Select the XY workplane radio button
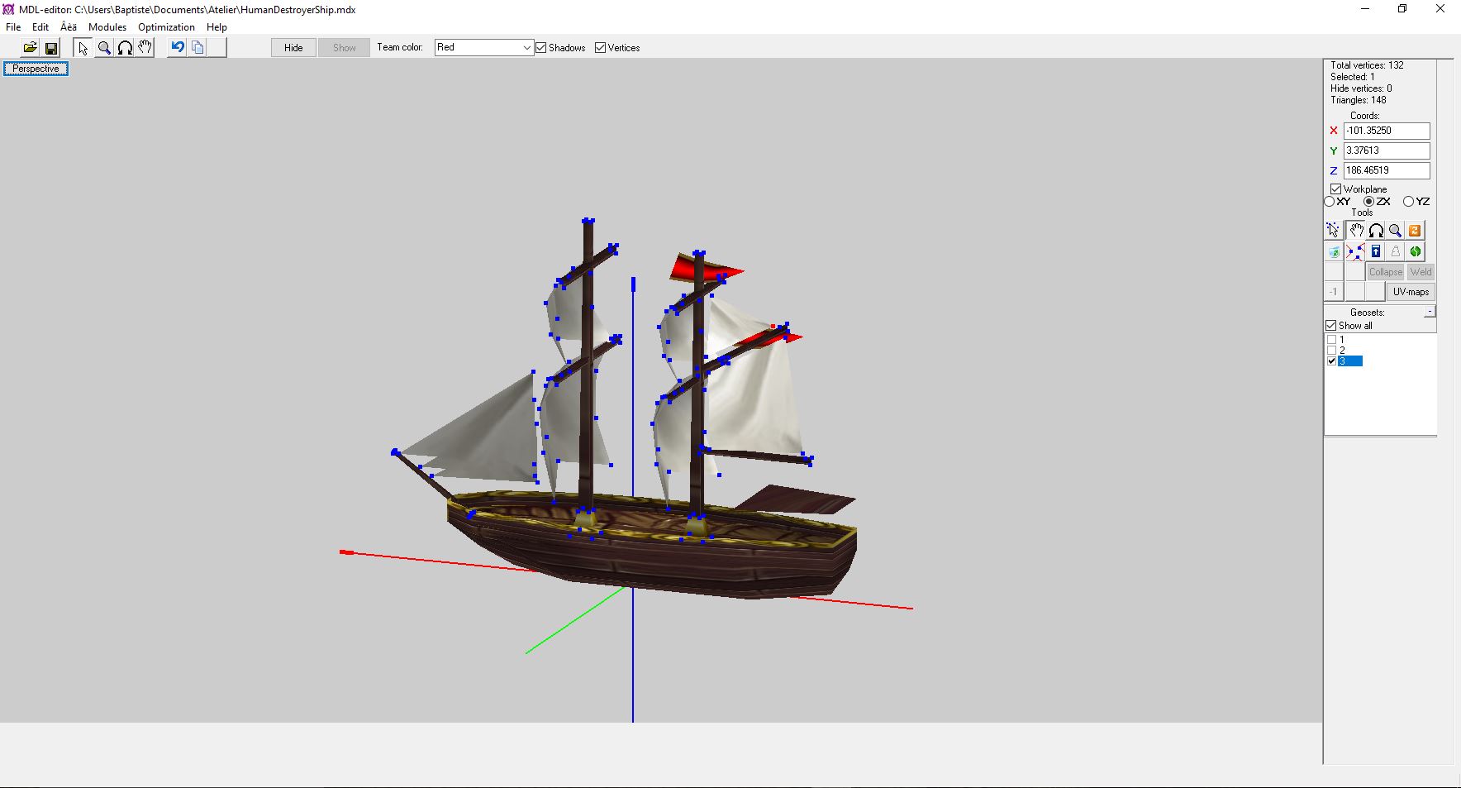This screenshot has width=1461, height=788. pyautogui.click(x=1330, y=202)
